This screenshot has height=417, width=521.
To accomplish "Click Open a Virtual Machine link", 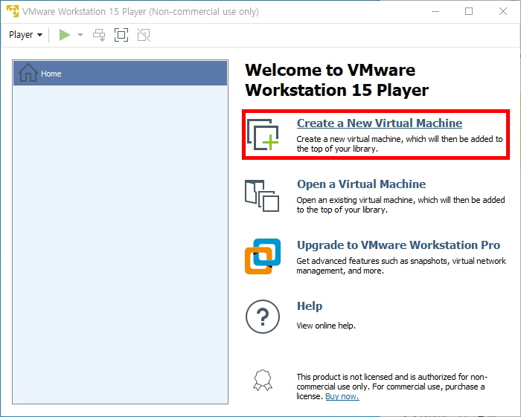I will [361, 184].
